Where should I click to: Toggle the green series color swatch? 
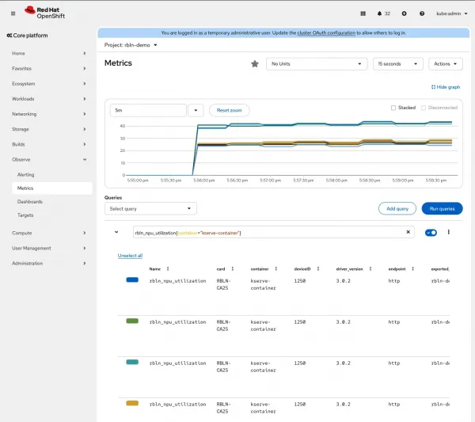132,321
